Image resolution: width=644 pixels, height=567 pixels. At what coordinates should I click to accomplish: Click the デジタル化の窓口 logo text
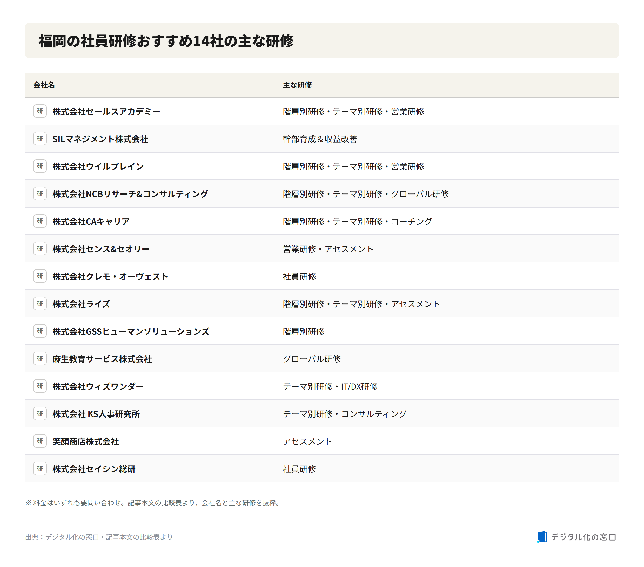tap(583, 537)
